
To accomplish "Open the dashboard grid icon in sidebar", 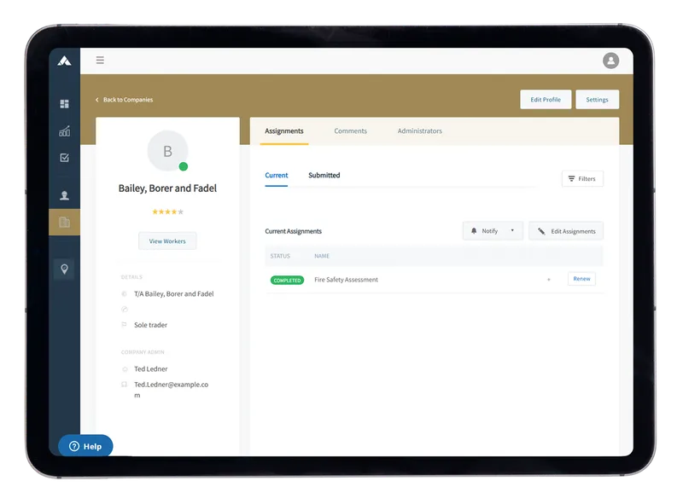I will 64,104.
